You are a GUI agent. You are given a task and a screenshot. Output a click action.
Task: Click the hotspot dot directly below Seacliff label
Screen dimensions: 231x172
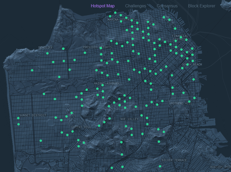pos(47,53)
